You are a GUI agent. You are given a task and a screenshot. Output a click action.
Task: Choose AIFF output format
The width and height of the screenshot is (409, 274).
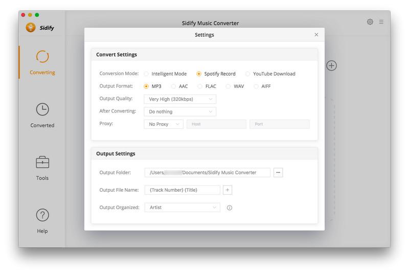pos(262,86)
